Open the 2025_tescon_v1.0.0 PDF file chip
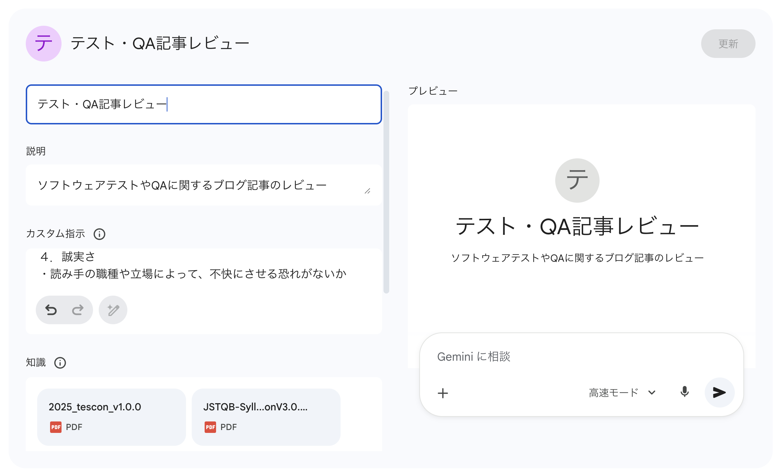This screenshot has height=474, width=777. (111, 416)
